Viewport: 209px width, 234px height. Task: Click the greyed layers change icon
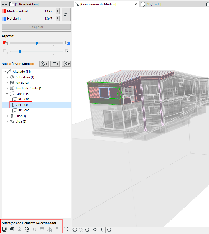coord(35,229)
